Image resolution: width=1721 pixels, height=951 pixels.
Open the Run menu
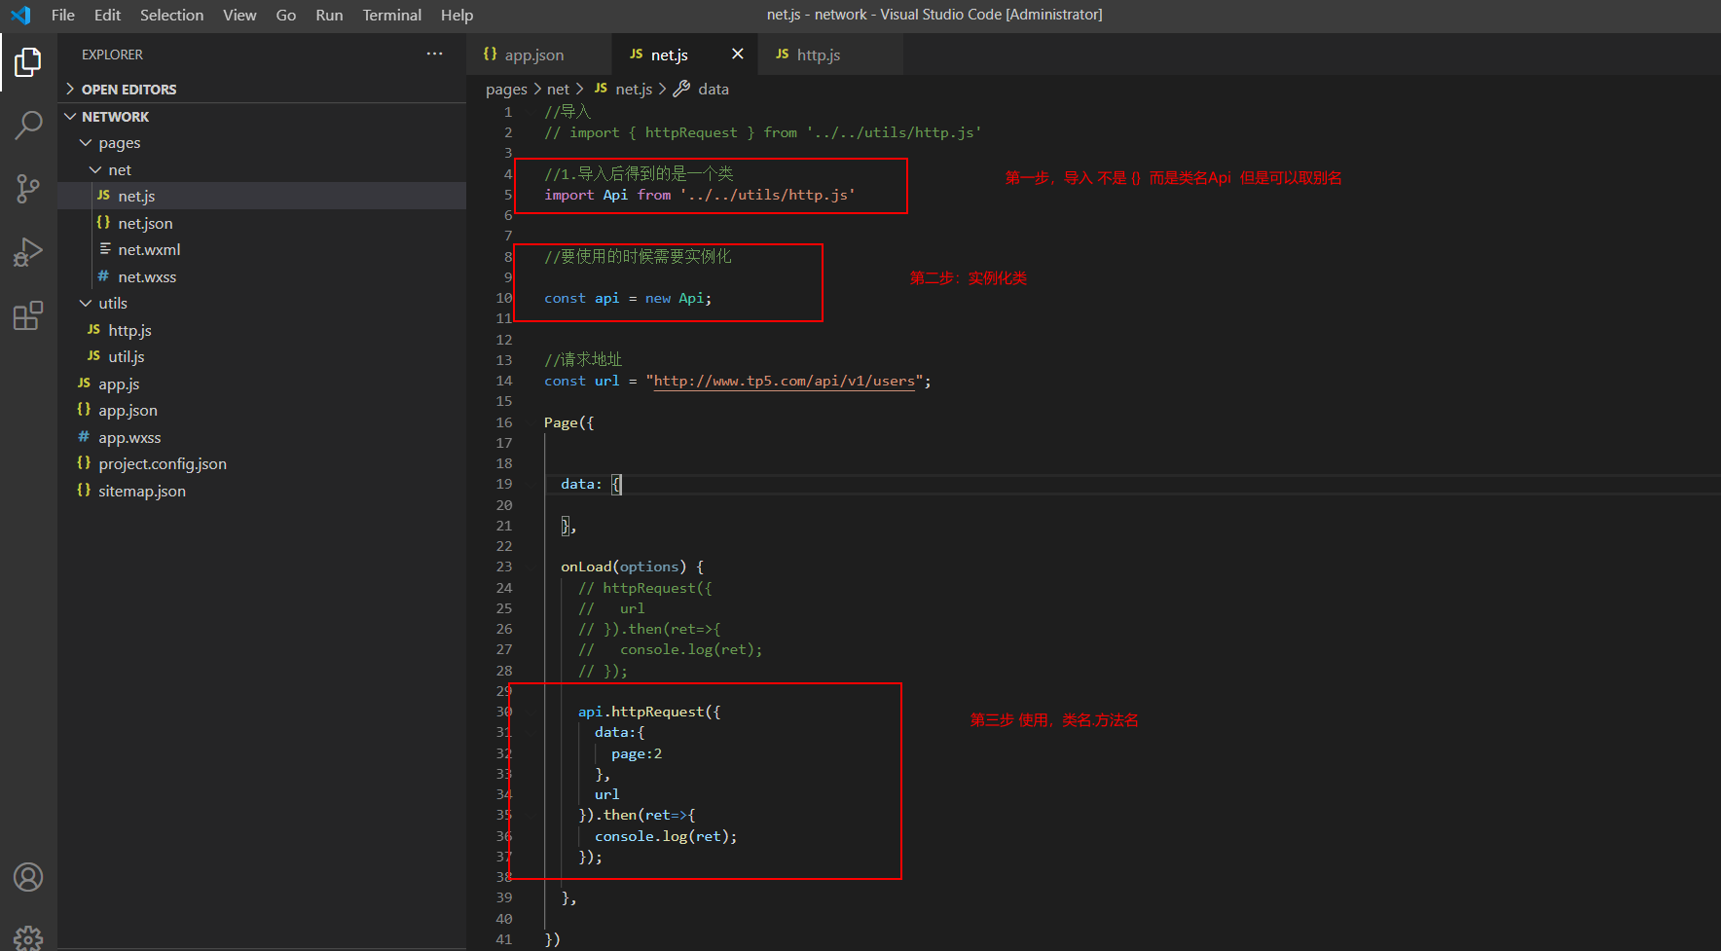click(x=329, y=15)
